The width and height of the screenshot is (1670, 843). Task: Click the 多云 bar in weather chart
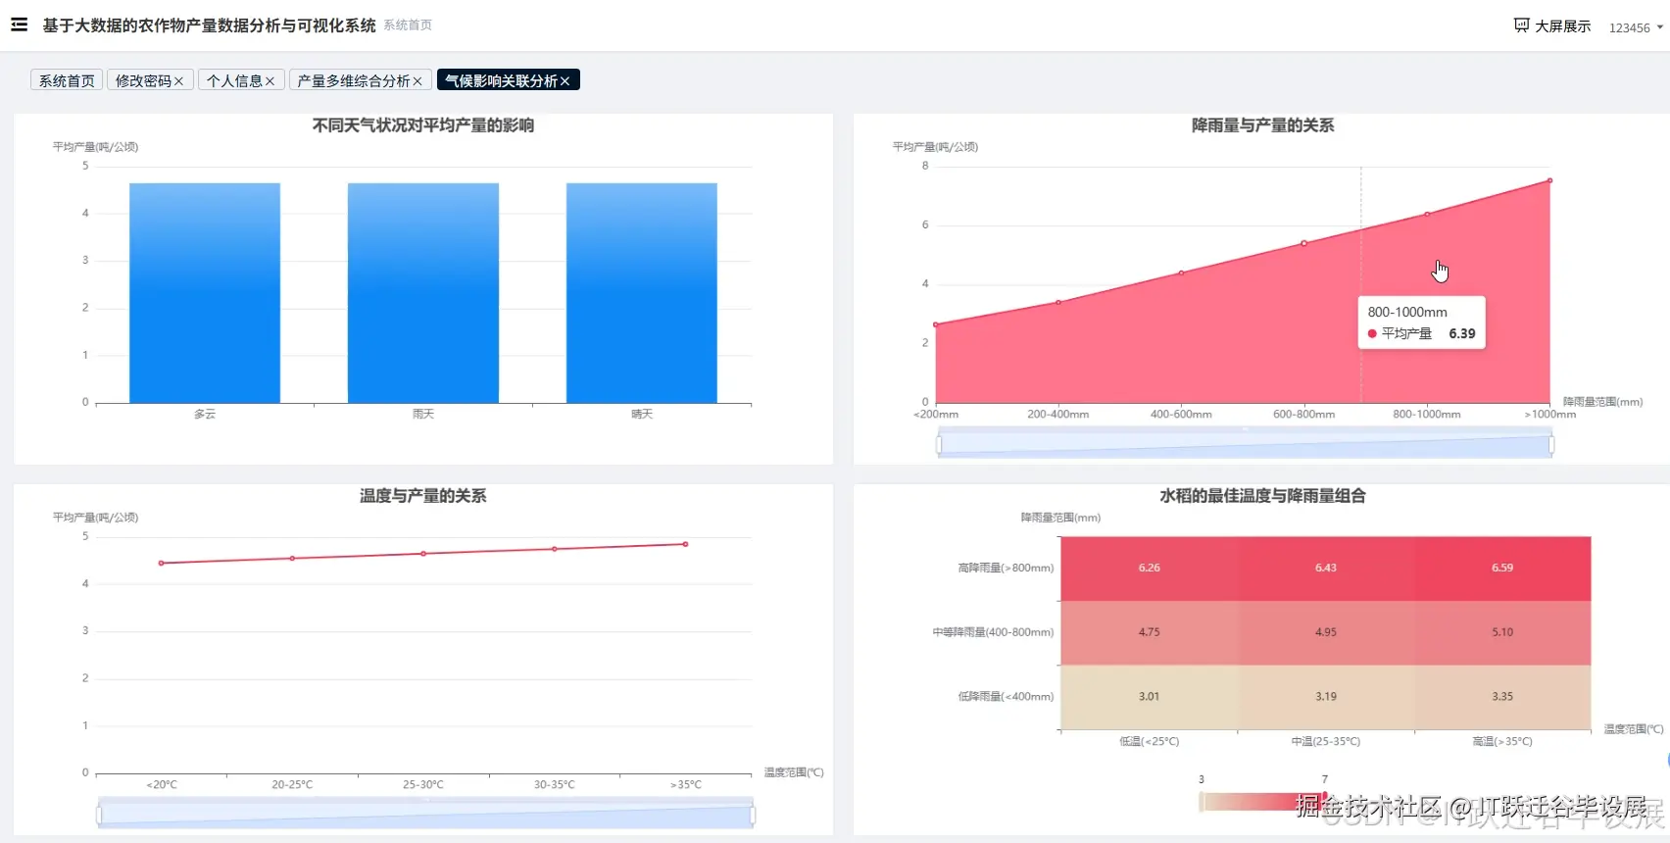point(205,293)
